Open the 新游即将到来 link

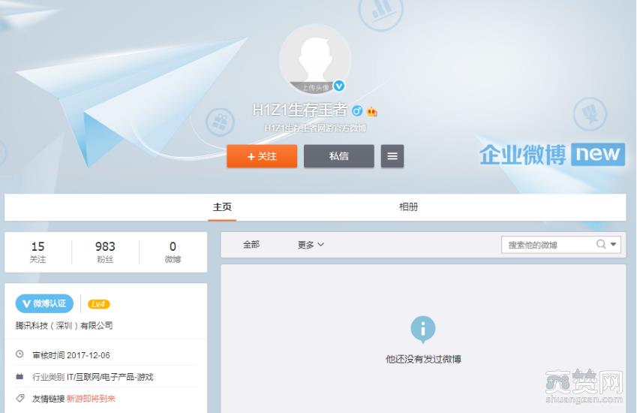click(91, 399)
